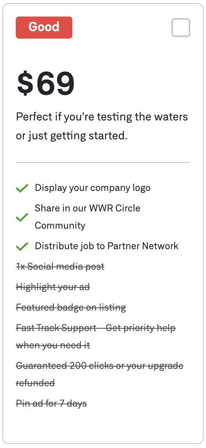Click the horizontal divider under the description

click(x=103, y=163)
